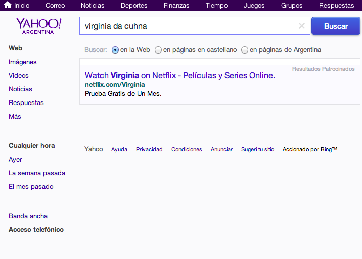The height and width of the screenshot is (259, 362).
Task: Switch to Videos search results
Action: pos(19,75)
